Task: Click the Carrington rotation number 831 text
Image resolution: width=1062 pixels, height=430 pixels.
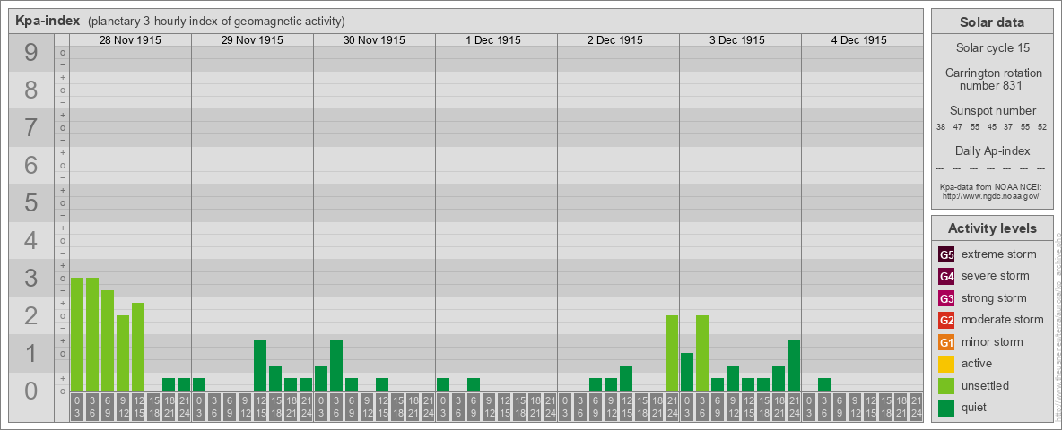Action: tap(990, 79)
